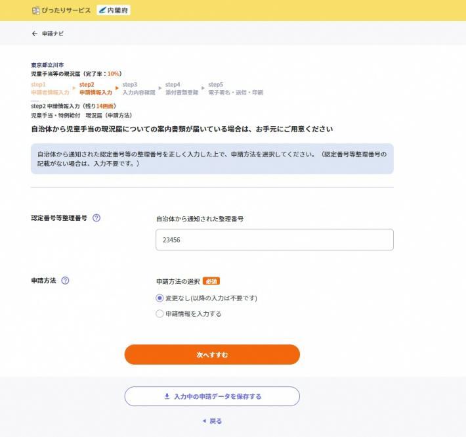
Task: Click step3 入力内容確認 in progress bar
Action: click(x=138, y=88)
